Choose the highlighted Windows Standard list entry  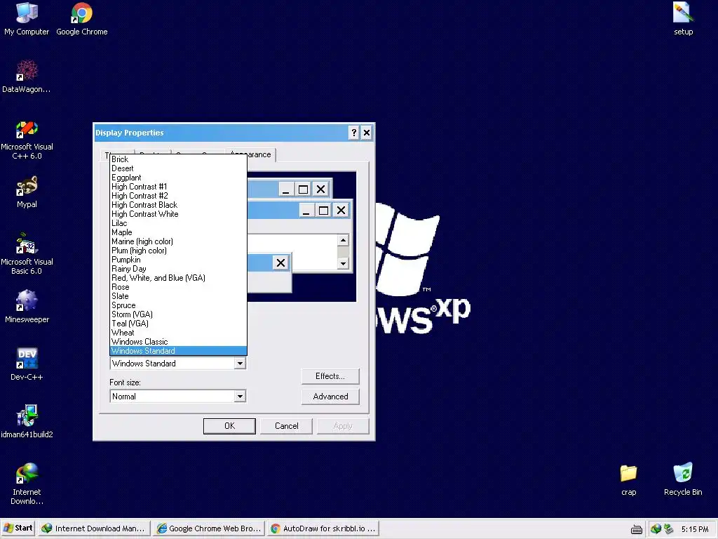click(x=179, y=351)
